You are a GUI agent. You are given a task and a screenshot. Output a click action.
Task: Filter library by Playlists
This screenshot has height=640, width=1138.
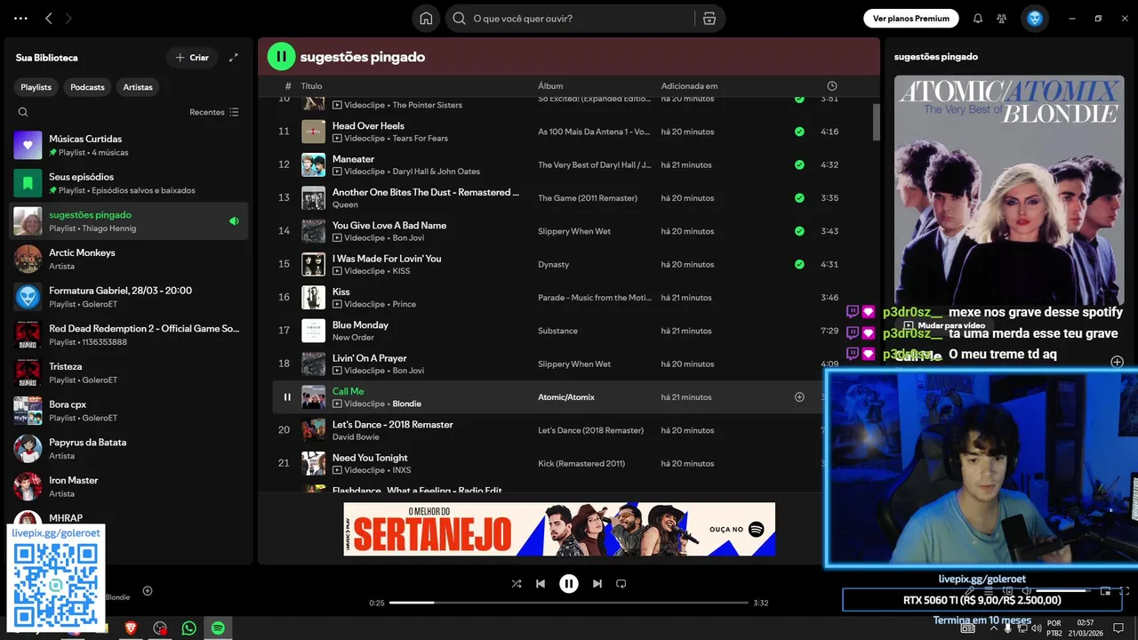36,87
